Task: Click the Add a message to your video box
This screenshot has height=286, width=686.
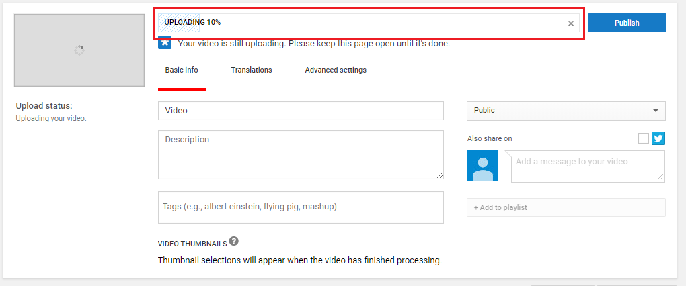Action: (x=588, y=166)
